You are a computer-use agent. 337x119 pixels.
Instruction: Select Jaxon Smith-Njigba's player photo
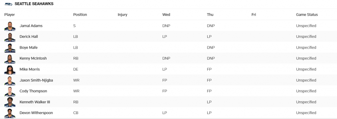tap(10, 81)
